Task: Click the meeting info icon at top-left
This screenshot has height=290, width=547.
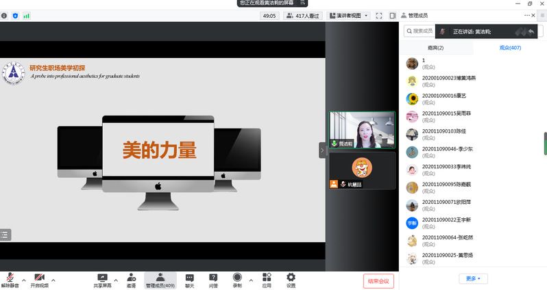Action: coord(4,15)
